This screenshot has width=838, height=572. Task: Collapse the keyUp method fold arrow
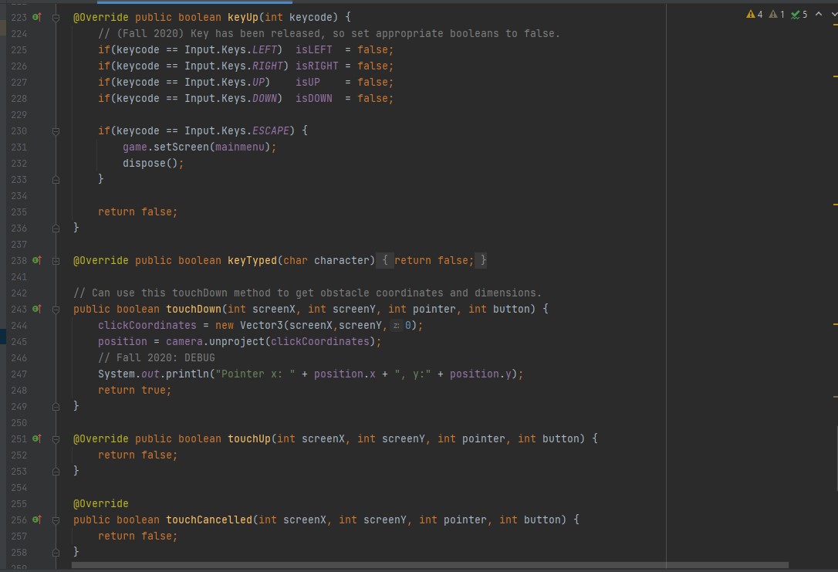point(56,16)
